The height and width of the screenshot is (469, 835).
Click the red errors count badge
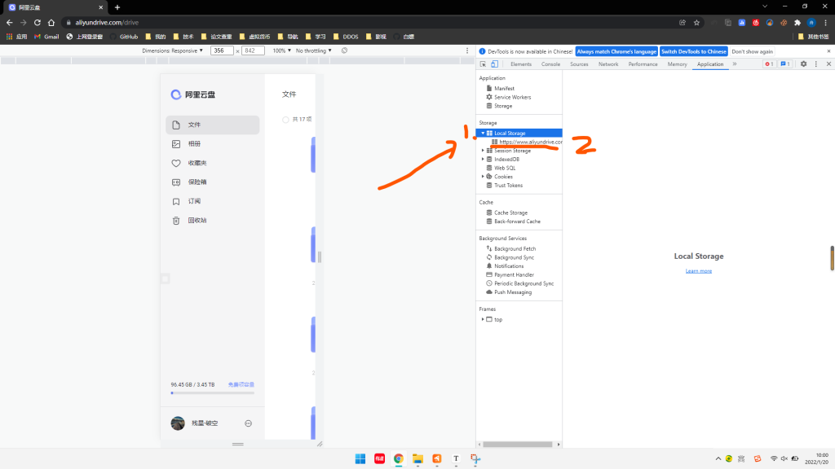[x=769, y=64]
